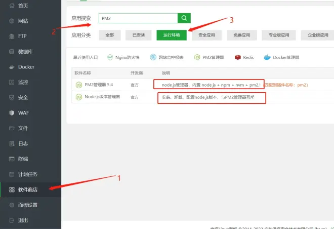Click the 匹配到插件名称: pm2 orange note

[x=285, y=85]
